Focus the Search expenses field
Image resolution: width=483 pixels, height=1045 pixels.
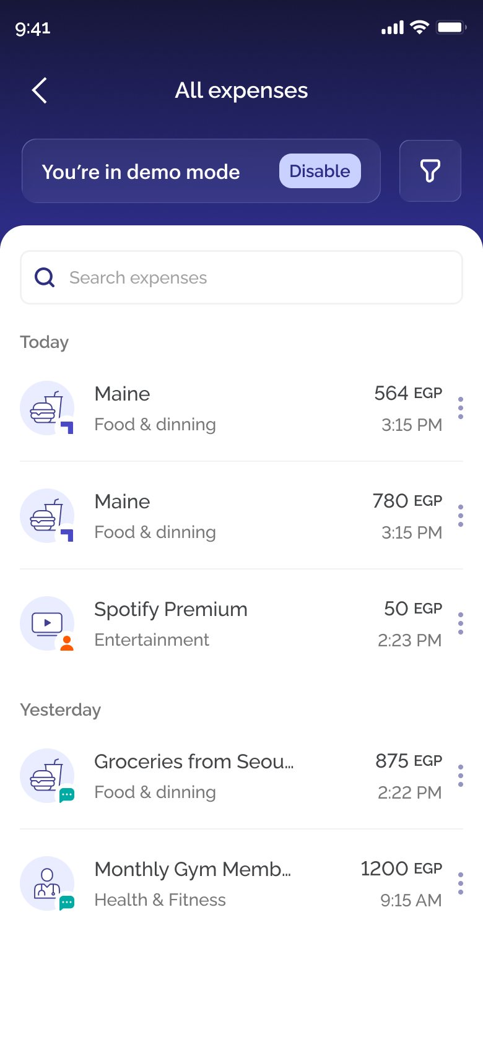click(x=241, y=277)
